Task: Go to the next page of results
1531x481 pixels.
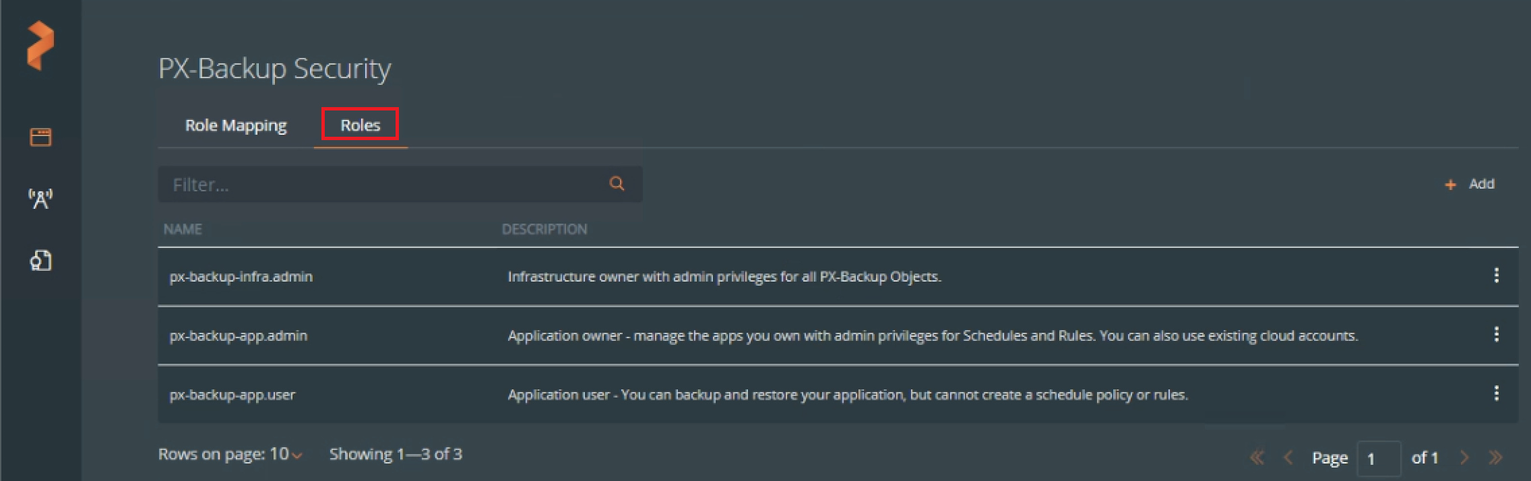Action: pos(1464,458)
